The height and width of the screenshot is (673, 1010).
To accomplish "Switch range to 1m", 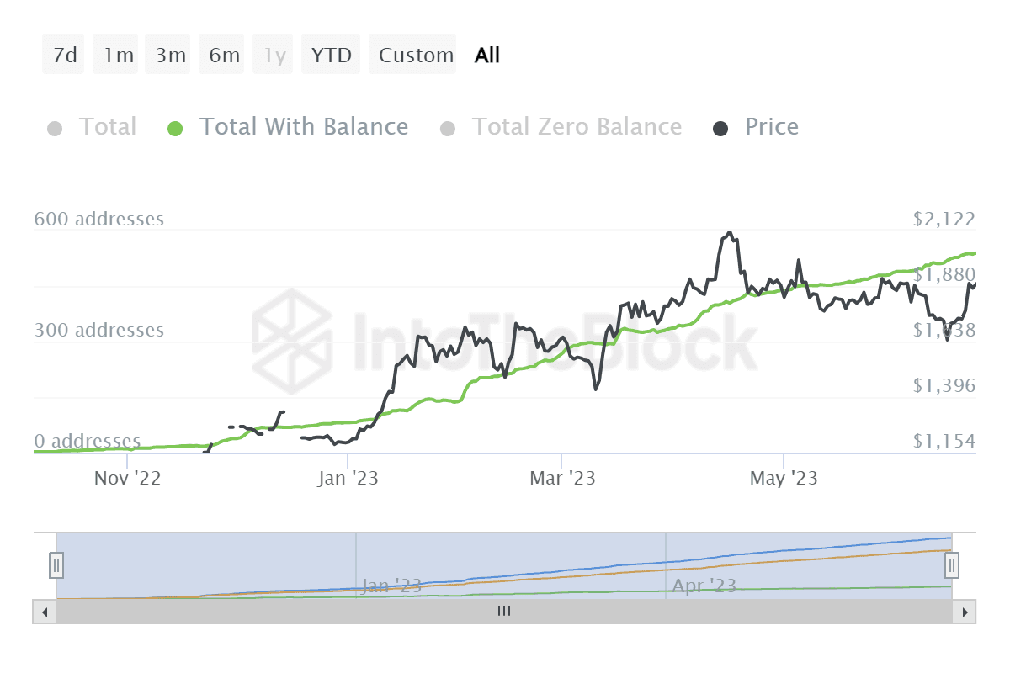I will point(119,56).
